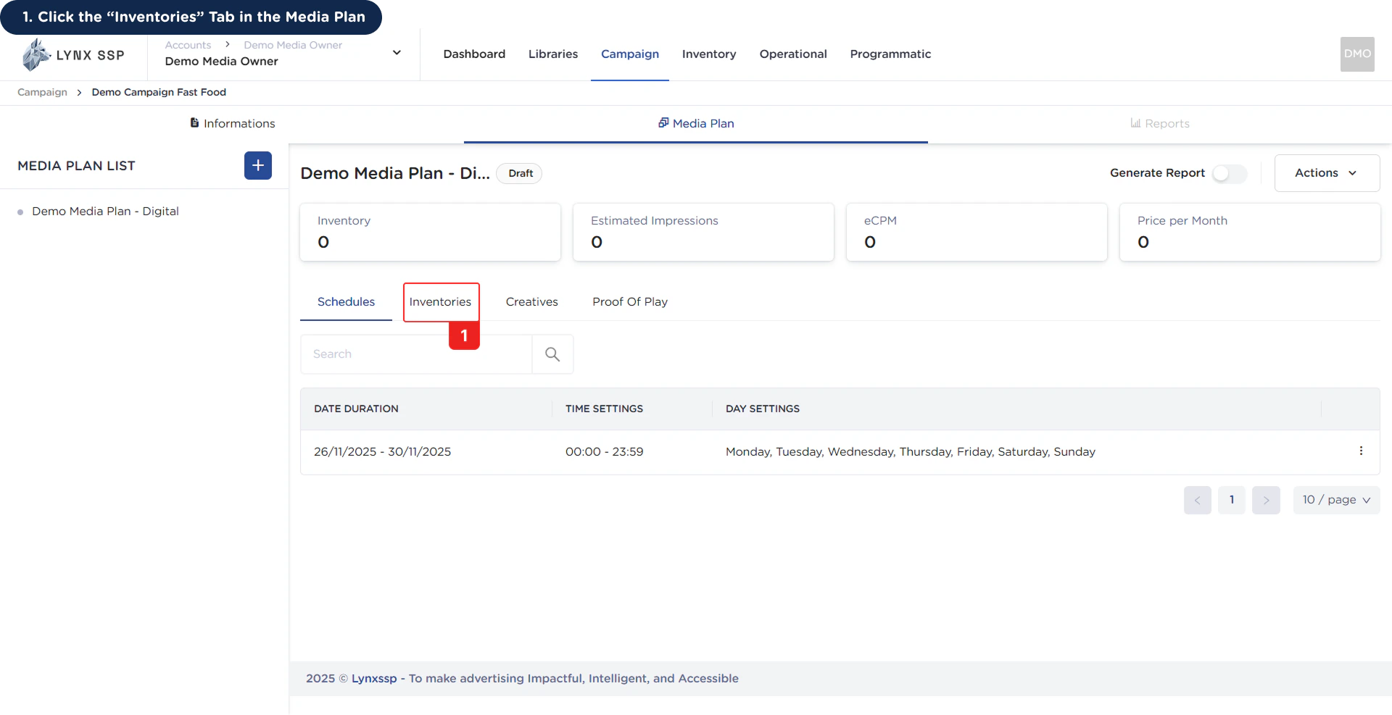
Task: Switch to the Creatives tab
Action: pos(531,302)
